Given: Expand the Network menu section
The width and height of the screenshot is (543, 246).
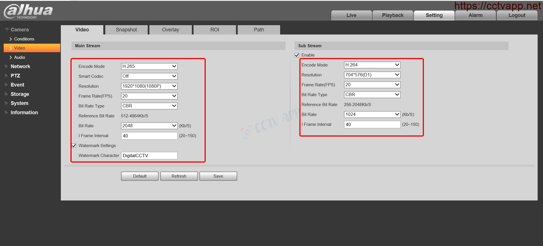Looking at the screenshot, I should pos(20,66).
